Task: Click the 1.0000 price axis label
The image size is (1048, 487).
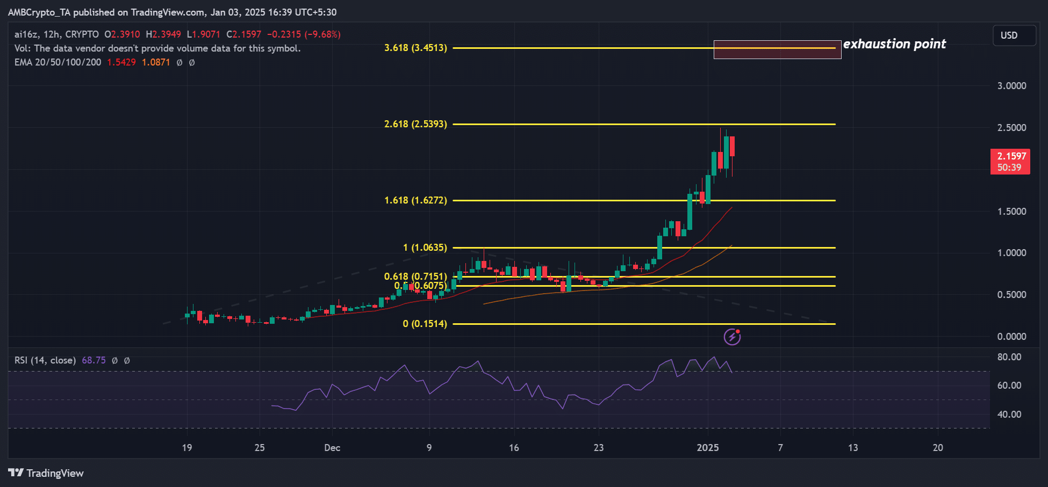Action: tap(1012, 253)
